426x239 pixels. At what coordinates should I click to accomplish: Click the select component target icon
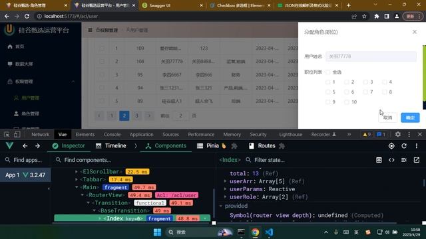[x=391, y=146]
